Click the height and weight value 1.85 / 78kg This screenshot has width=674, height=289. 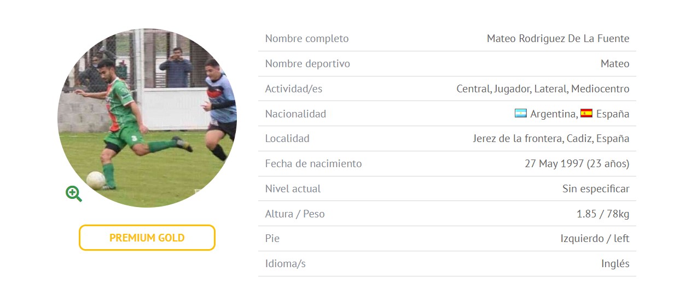click(603, 214)
